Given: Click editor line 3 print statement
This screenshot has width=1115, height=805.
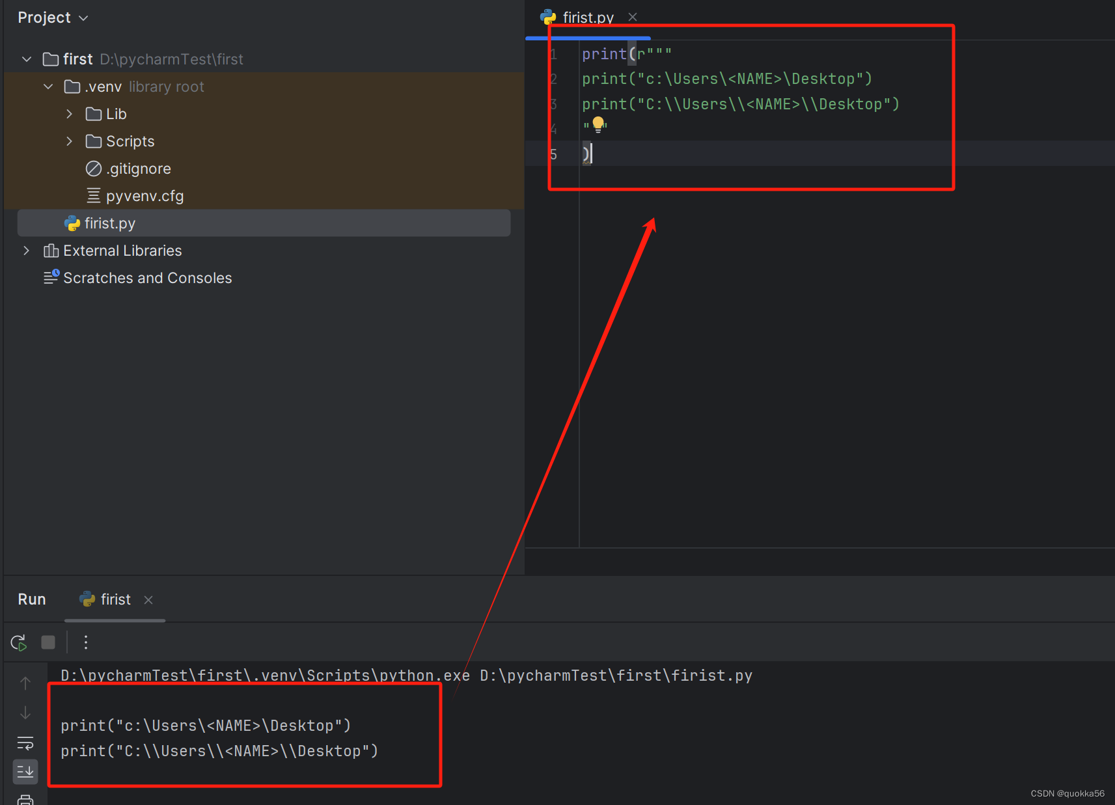Looking at the screenshot, I should [741, 104].
